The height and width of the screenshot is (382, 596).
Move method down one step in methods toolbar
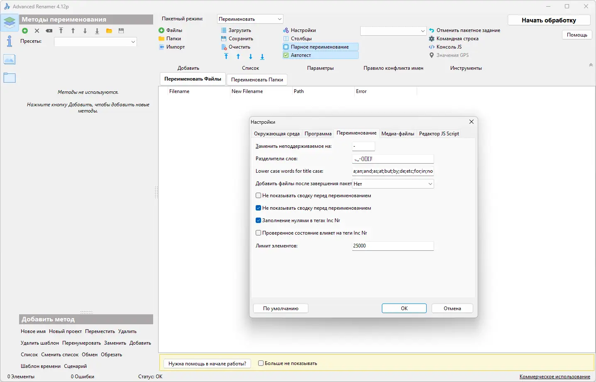click(85, 31)
